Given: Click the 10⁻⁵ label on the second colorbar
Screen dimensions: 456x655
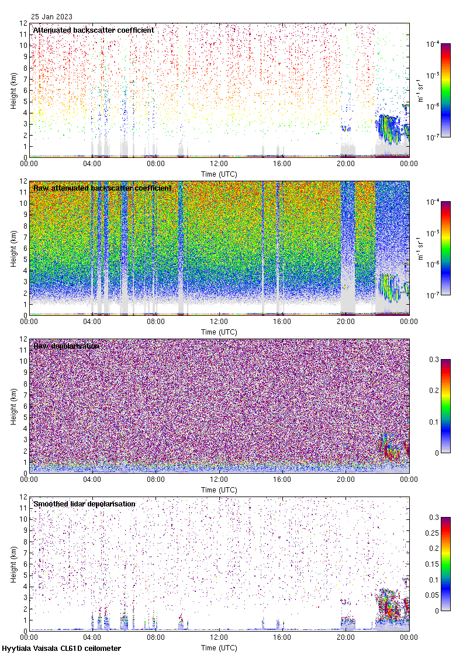Looking at the screenshot, I should [432, 233].
